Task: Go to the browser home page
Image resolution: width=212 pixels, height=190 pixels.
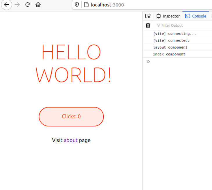Action: point(38,5)
